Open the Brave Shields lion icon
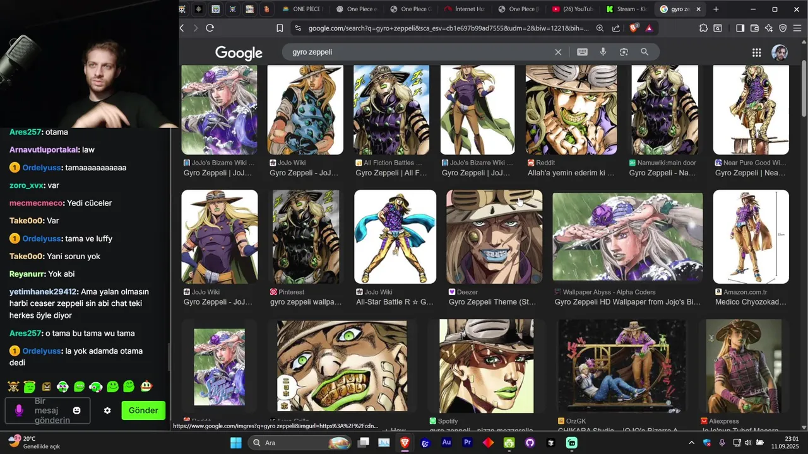This screenshot has width=808, height=454. click(633, 28)
